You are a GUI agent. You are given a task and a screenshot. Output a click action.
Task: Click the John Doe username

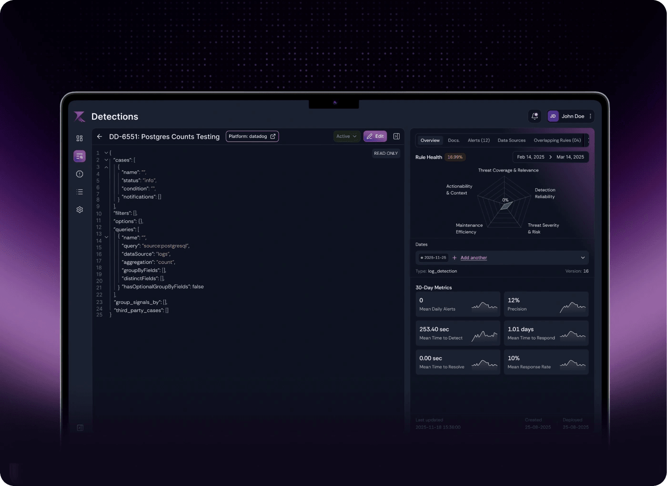coord(573,116)
